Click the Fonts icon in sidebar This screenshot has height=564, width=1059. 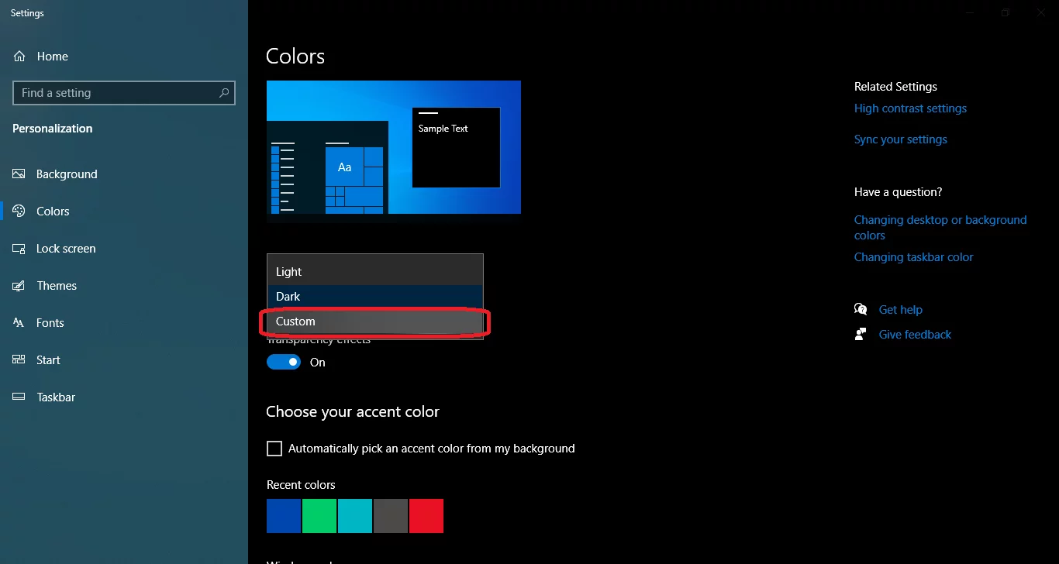click(19, 323)
